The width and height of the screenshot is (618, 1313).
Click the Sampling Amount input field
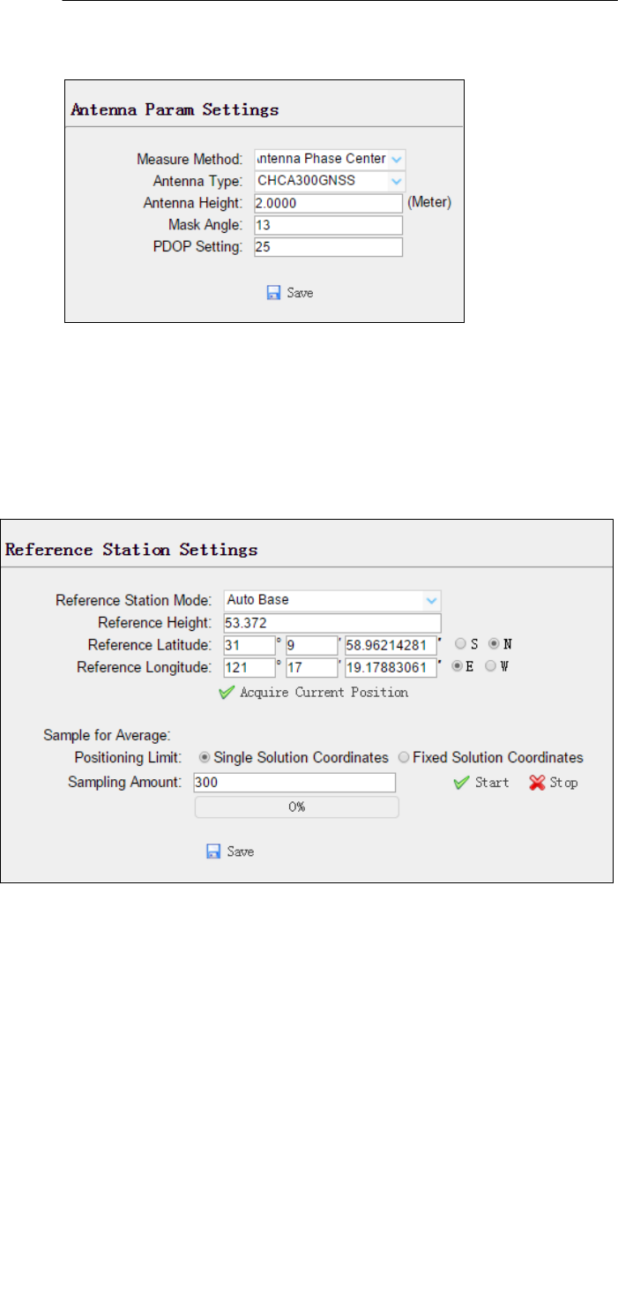click(x=294, y=783)
